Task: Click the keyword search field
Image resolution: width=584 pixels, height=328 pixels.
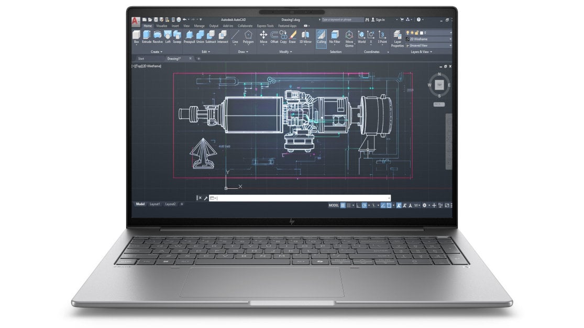Action: pos(341,20)
